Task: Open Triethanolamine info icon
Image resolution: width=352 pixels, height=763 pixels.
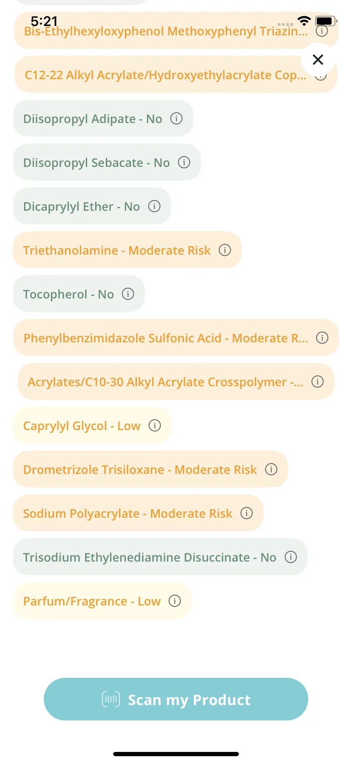Action: pos(225,250)
